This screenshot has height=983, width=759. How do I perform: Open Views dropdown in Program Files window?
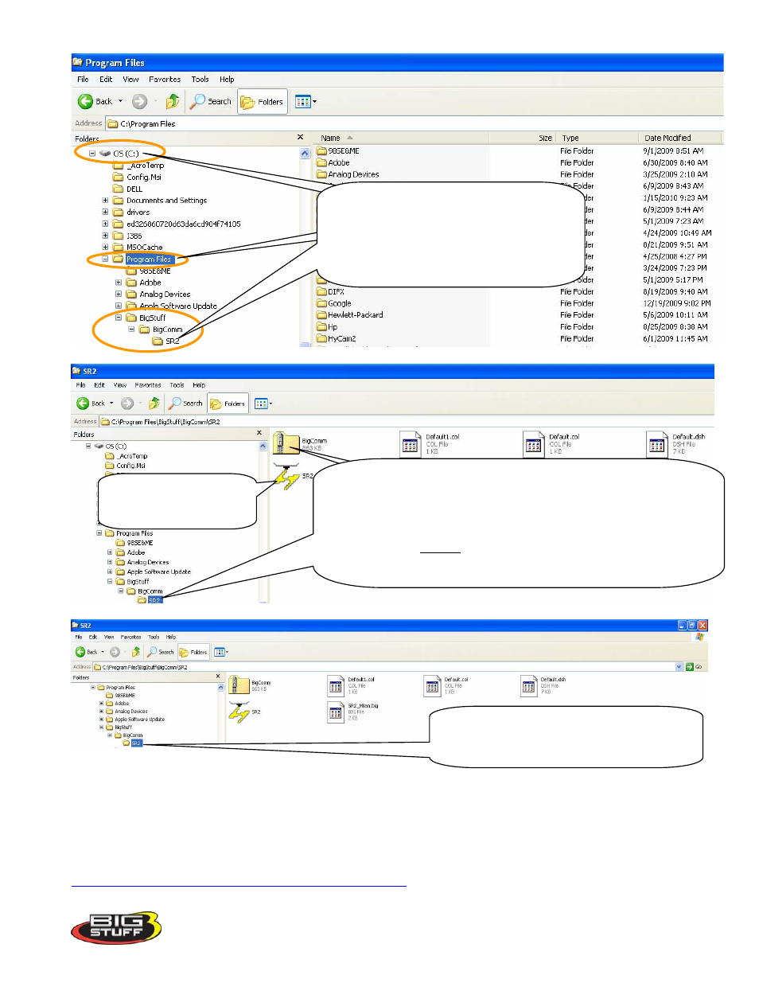point(306,101)
